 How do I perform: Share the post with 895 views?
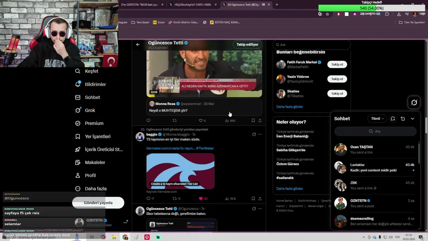point(260,120)
